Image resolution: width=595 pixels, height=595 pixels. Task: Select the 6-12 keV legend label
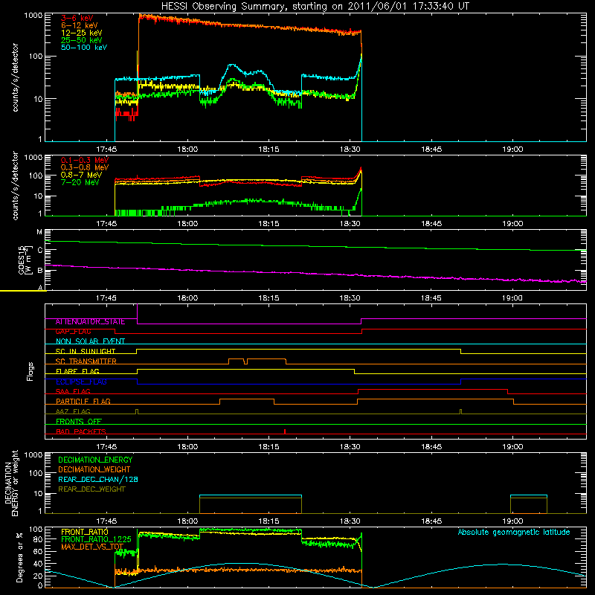[80, 25]
